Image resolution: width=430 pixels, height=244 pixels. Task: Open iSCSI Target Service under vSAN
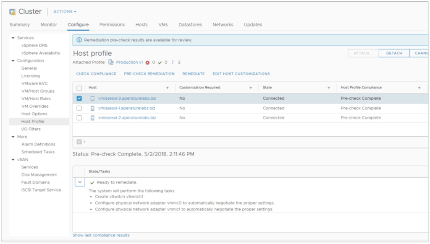point(41,190)
